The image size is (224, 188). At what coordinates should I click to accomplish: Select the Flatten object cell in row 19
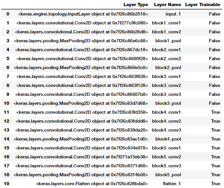coord(92,184)
